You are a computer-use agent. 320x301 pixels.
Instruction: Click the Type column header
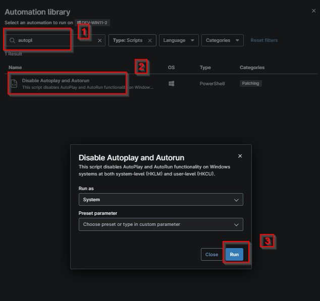pyautogui.click(x=205, y=68)
